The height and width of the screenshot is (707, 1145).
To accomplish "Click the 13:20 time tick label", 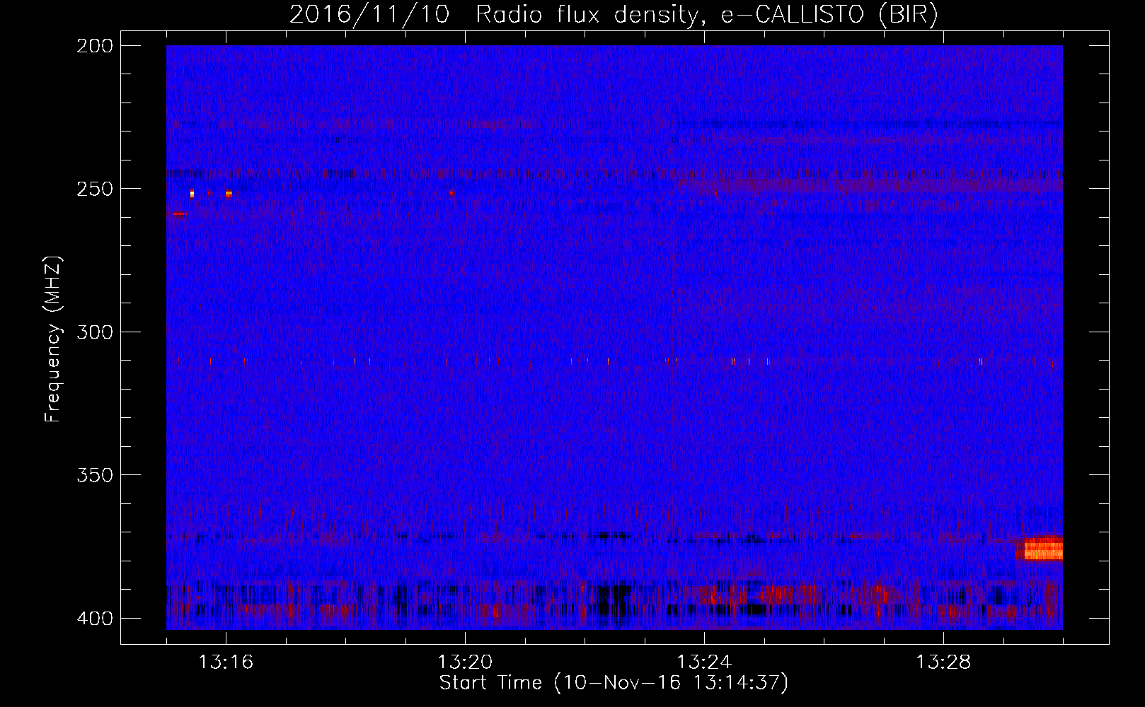I will [x=465, y=662].
